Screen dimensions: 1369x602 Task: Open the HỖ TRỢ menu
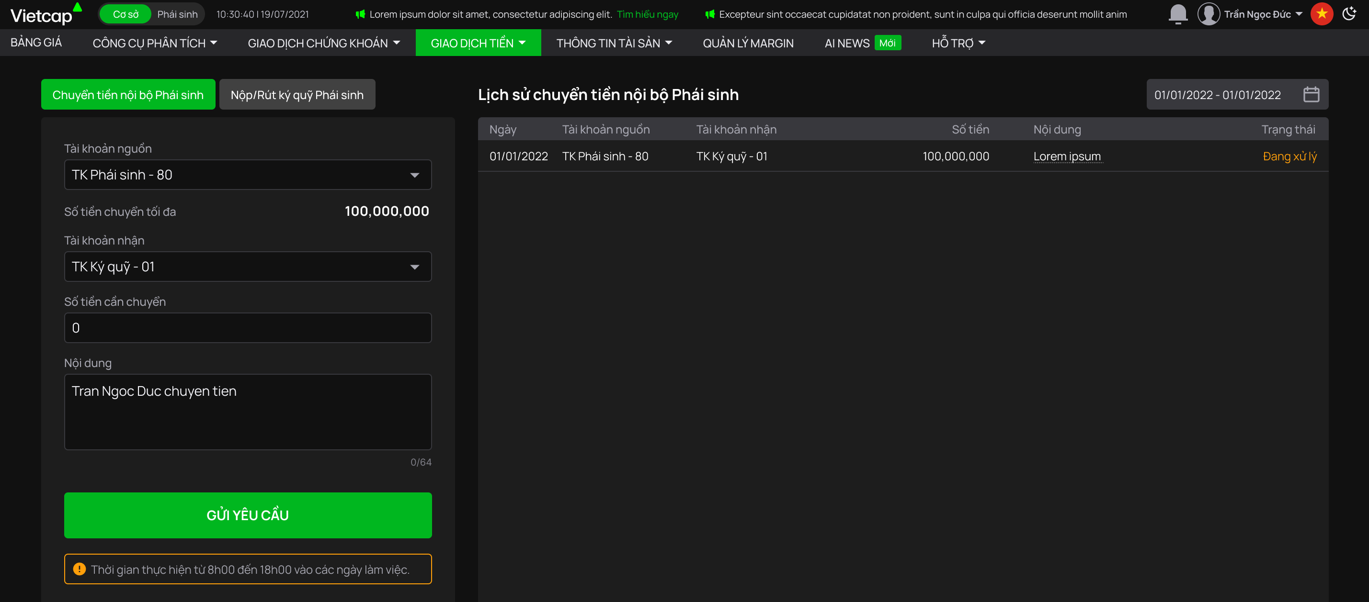(x=958, y=43)
